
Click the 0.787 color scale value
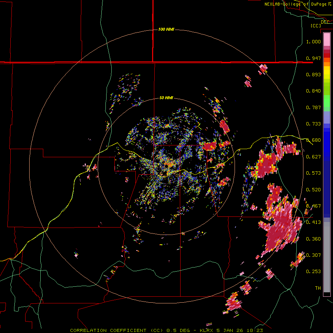point(313,107)
